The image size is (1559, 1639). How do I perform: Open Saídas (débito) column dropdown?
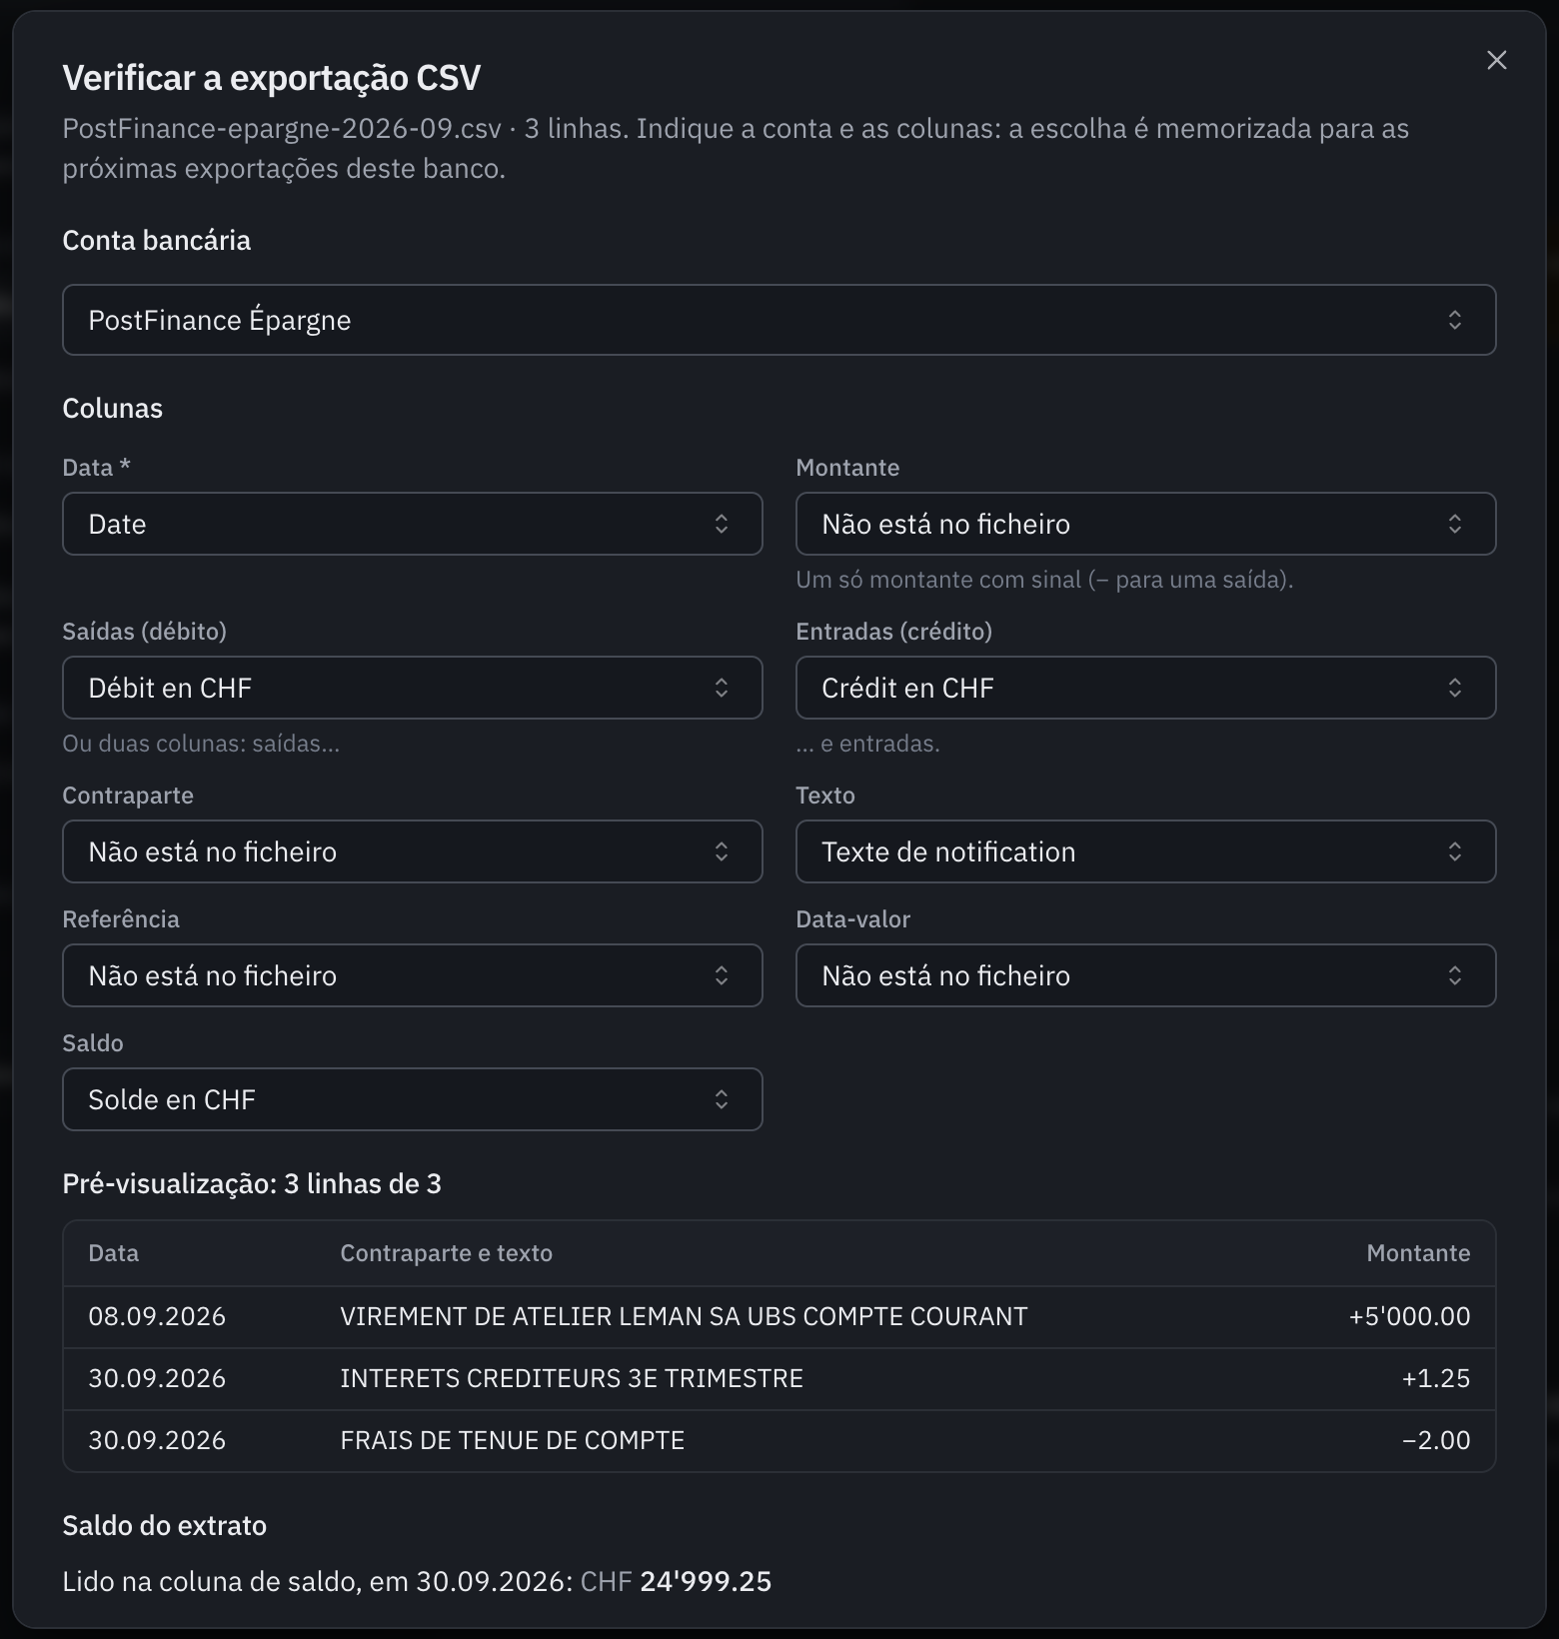[x=412, y=688]
